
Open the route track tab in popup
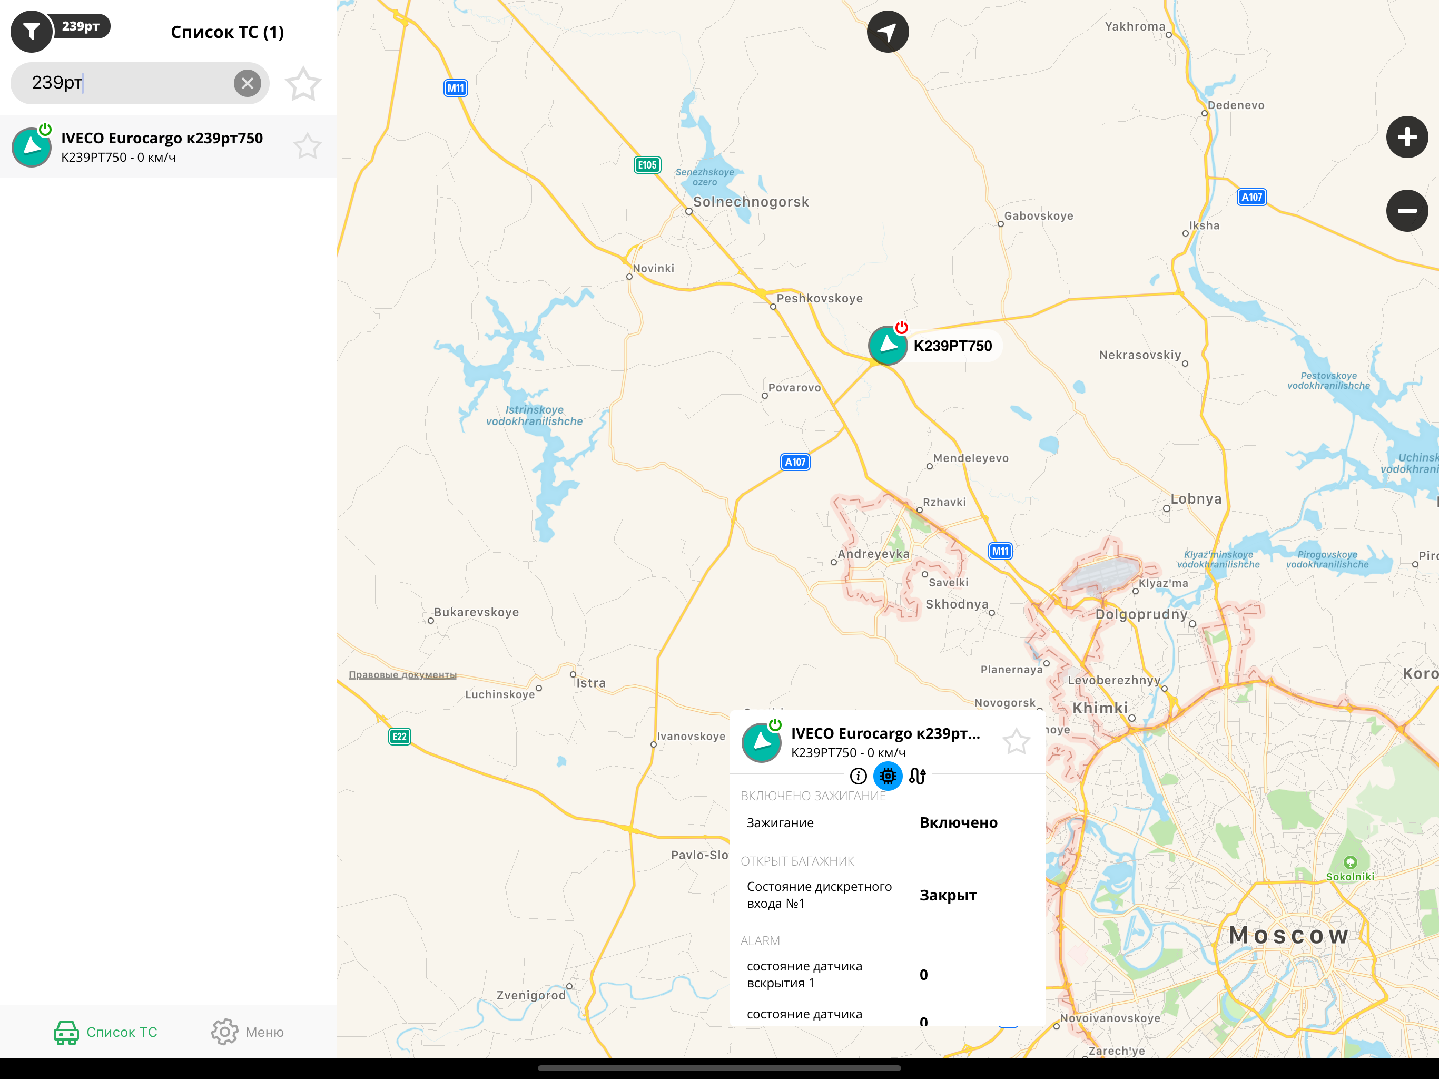coord(917,776)
